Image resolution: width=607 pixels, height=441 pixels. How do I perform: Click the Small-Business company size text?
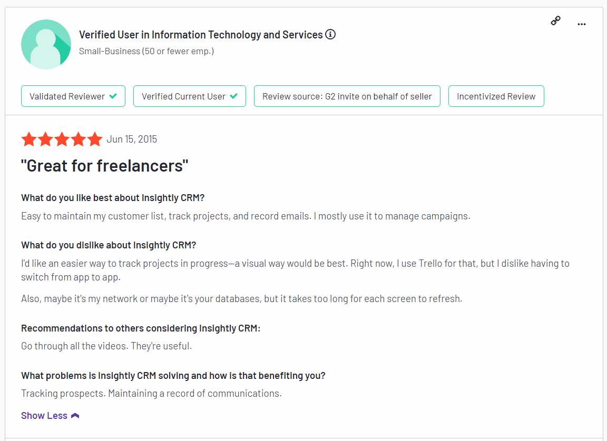[146, 51]
